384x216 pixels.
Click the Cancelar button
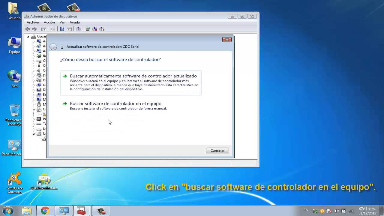point(217,151)
